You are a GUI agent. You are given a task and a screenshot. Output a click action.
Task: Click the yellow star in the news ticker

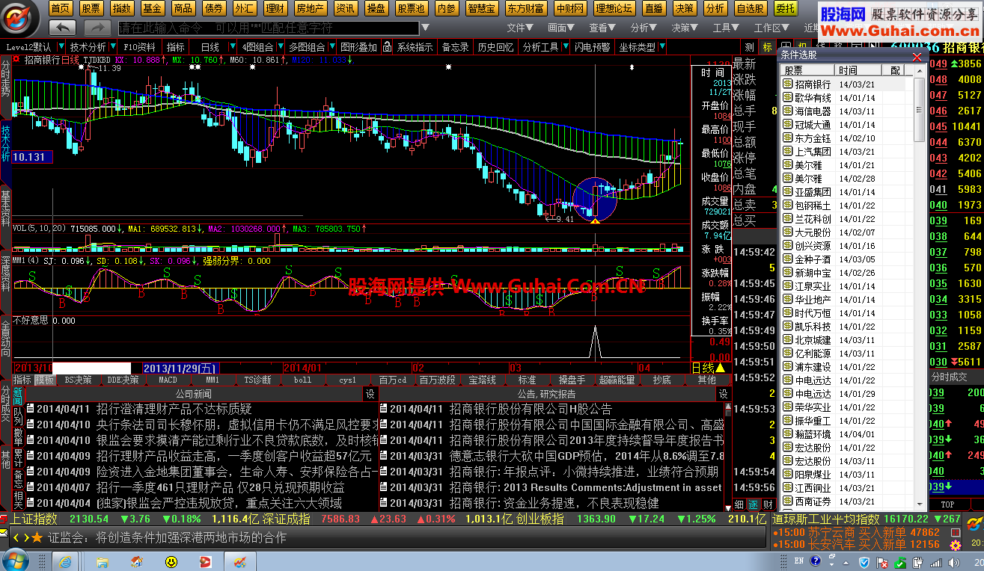pyautogui.click(x=37, y=537)
